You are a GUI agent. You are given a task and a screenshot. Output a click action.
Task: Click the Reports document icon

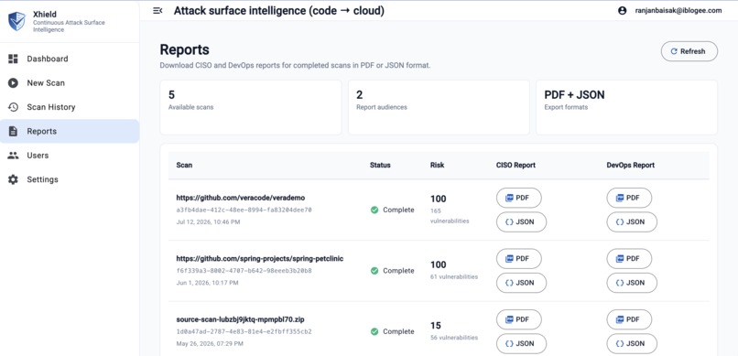click(x=13, y=131)
